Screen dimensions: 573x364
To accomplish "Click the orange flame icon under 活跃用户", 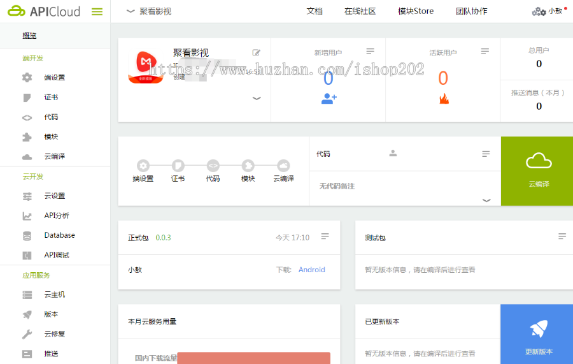I will pos(444,99).
